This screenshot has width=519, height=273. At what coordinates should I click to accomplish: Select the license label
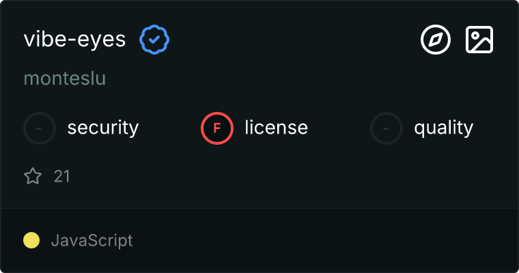(276, 128)
